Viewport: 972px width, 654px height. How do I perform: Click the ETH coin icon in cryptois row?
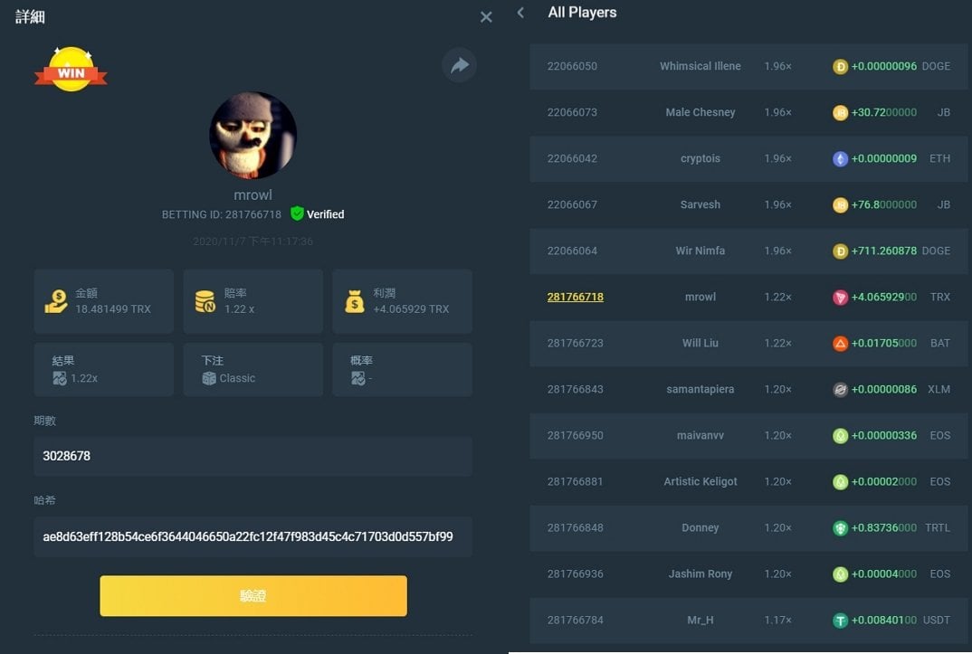[840, 158]
